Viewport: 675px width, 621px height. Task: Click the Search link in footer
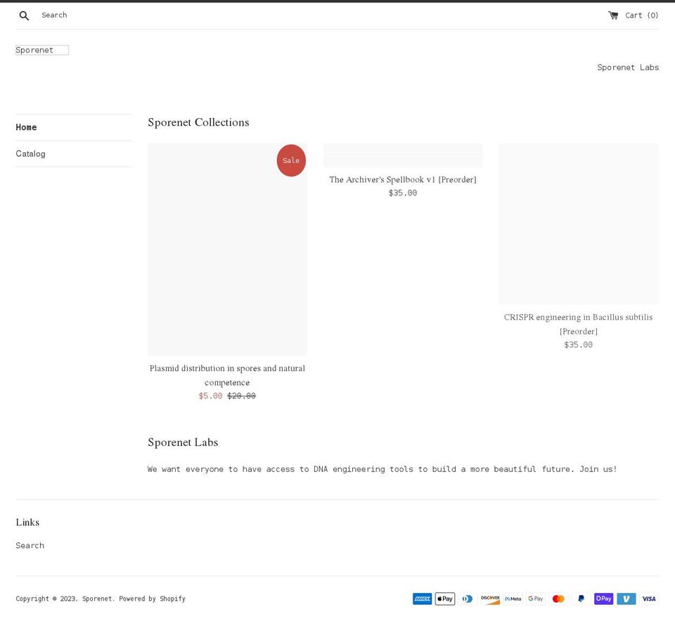coord(30,545)
